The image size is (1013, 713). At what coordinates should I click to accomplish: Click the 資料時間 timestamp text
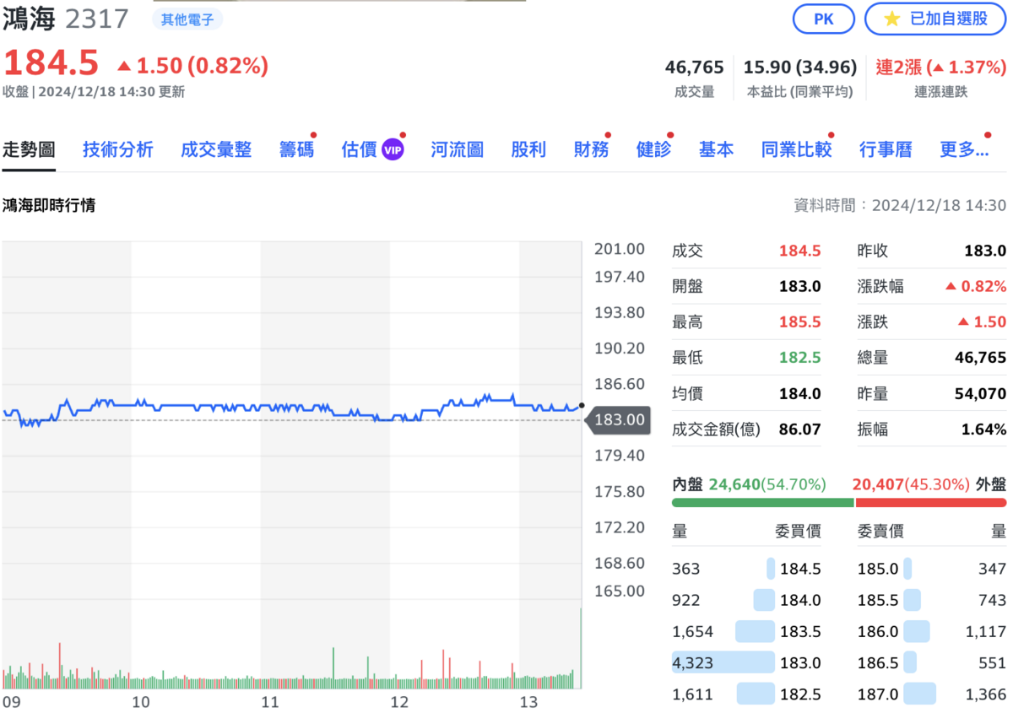click(x=900, y=205)
